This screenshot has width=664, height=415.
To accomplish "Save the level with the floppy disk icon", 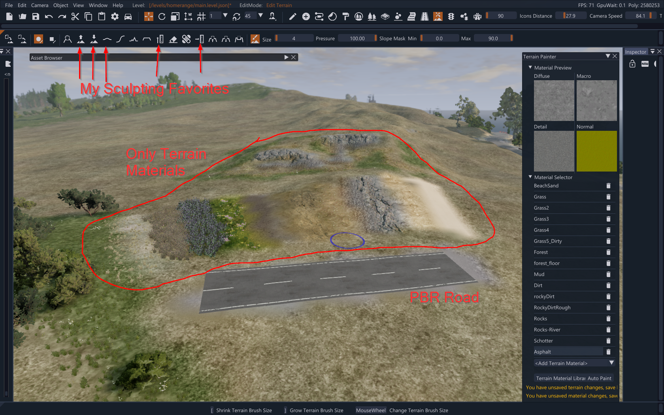I will coord(36,16).
